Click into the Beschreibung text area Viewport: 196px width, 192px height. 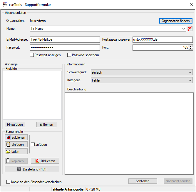[x=129, y=133]
